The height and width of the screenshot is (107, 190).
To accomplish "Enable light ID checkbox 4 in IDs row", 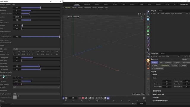I will [37, 52].
